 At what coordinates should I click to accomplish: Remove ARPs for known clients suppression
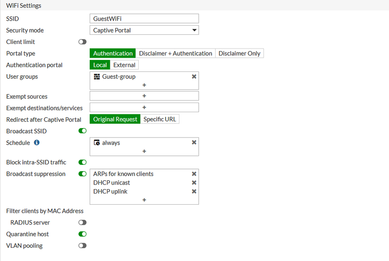click(194, 174)
